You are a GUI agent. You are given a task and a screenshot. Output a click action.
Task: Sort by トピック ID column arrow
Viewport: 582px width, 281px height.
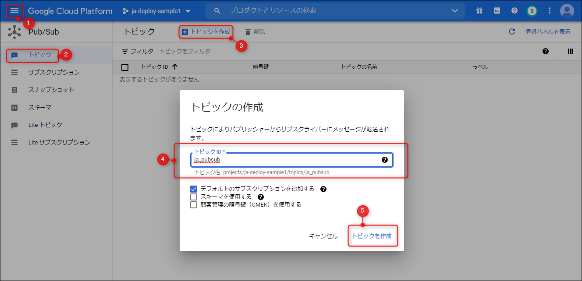175,67
